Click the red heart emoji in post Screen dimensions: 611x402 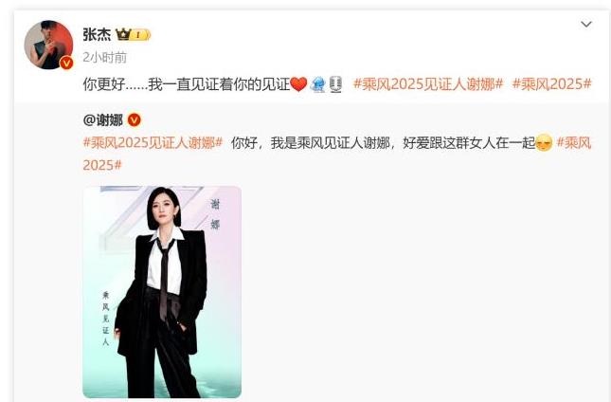pyautogui.click(x=299, y=84)
